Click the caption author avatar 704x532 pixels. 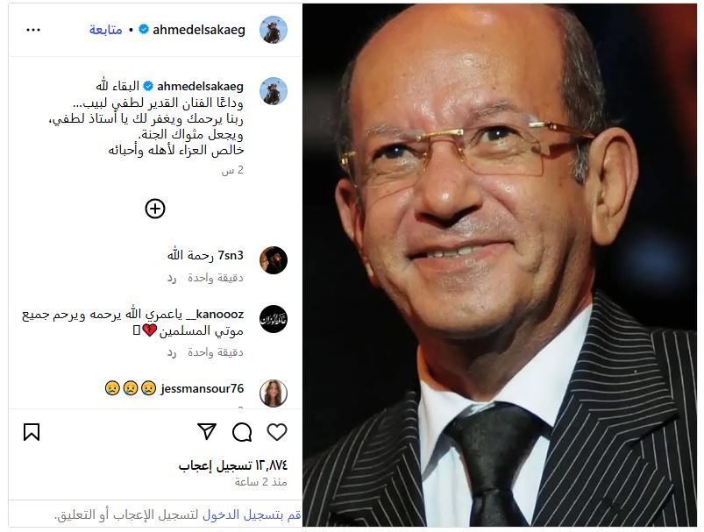point(274,91)
